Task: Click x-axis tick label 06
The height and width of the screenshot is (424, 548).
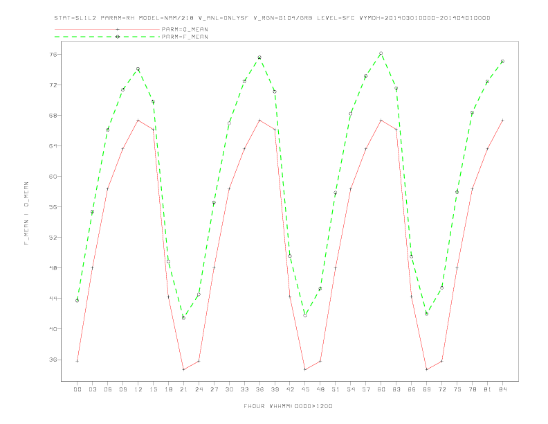Action: (108, 389)
